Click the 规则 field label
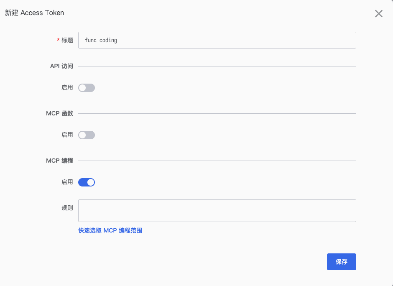The height and width of the screenshot is (286, 393). coord(67,208)
